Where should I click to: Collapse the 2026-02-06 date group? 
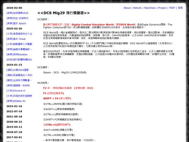14,8
